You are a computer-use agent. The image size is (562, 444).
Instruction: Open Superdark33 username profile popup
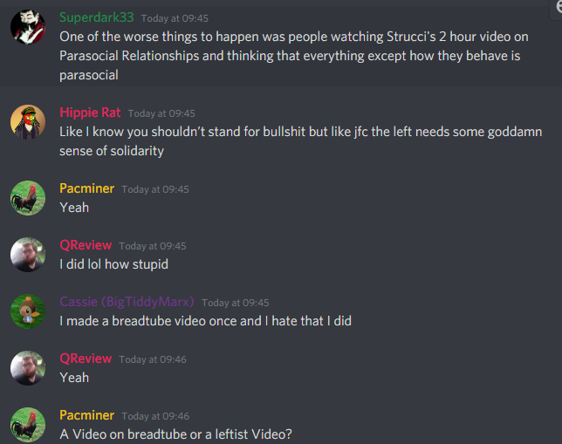[97, 17]
